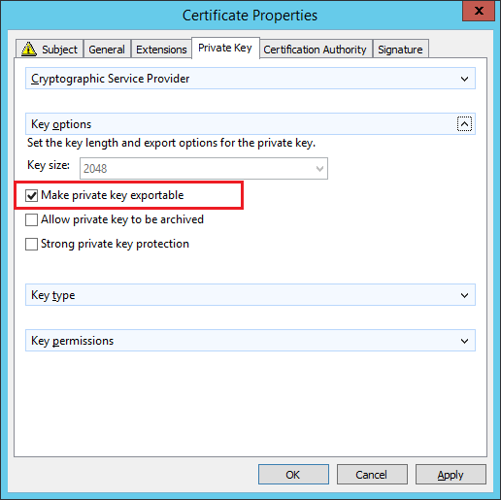
Task: Click the Apply button
Action: click(451, 475)
